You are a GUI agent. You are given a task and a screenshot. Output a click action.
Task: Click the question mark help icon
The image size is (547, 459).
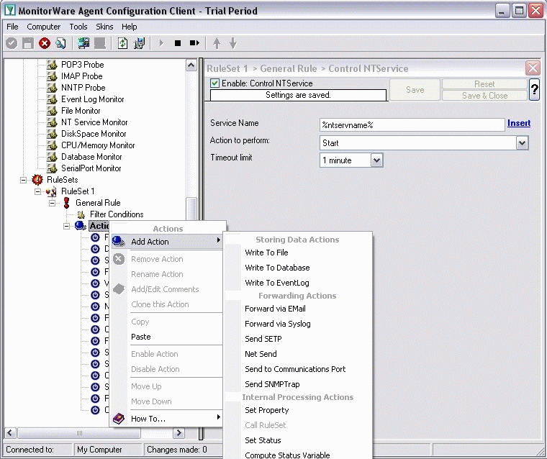pos(534,89)
